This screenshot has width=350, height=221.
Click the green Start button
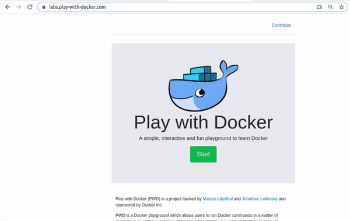204,155
